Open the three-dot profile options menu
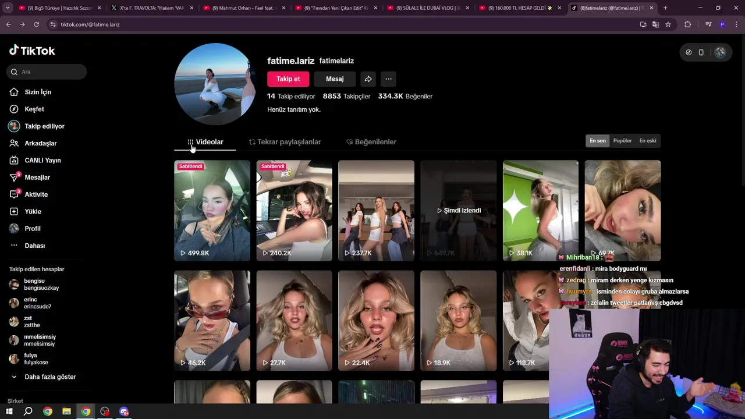Image resolution: width=745 pixels, height=419 pixels. click(388, 79)
